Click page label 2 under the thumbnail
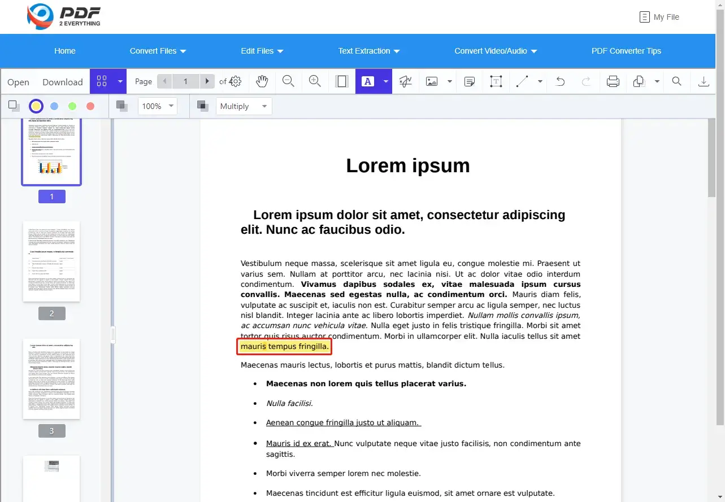 tap(52, 313)
